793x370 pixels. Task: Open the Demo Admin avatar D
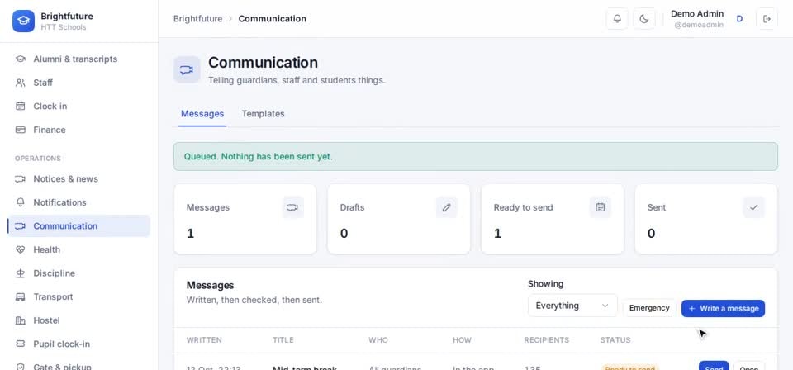[739, 19]
